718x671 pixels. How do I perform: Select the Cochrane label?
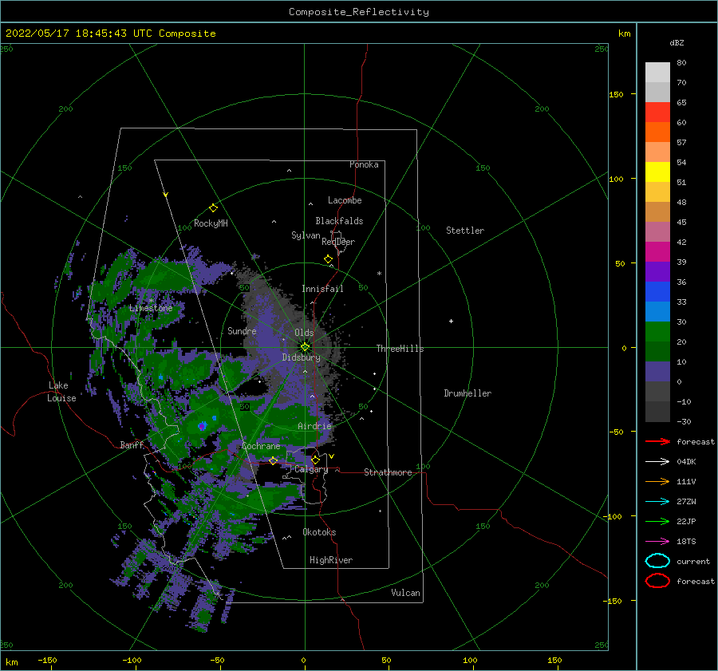(x=261, y=446)
